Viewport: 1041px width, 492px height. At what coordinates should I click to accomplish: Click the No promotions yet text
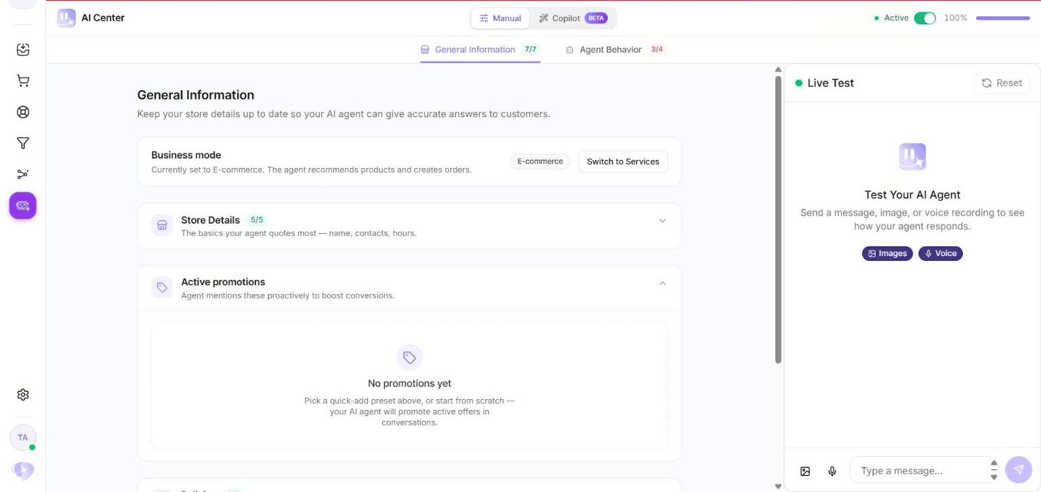click(x=409, y=384)
